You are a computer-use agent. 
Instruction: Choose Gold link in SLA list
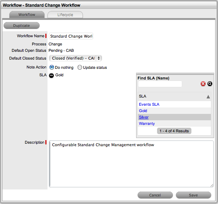coord(143,111)
